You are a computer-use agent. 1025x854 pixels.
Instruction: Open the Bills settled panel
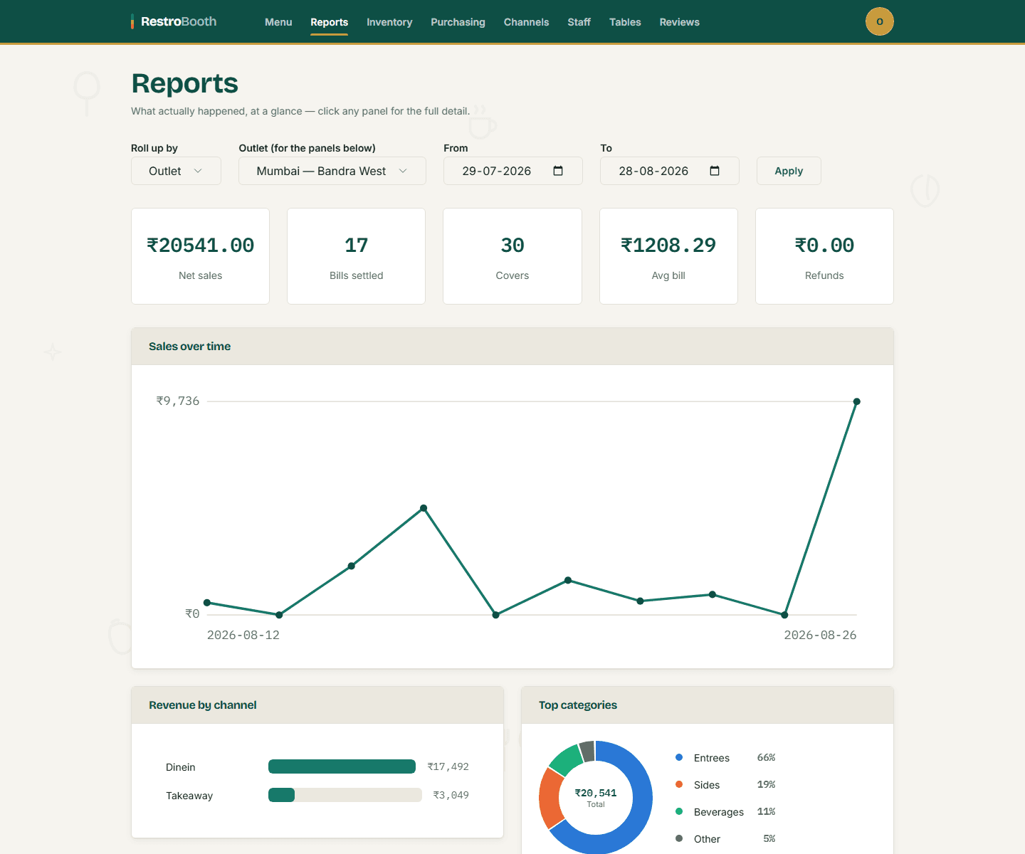click(356, 256)
